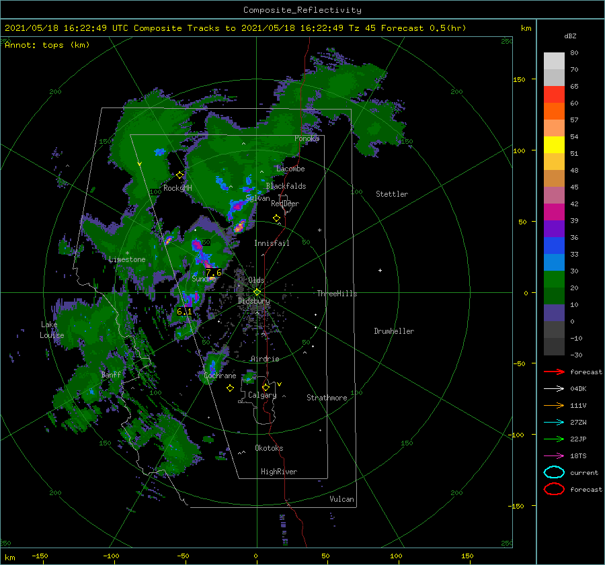Viewport: 605px width, 565px height.
Task: Click yellow diamond marker inside Calgary outline
Action: [x=266, y=387]
